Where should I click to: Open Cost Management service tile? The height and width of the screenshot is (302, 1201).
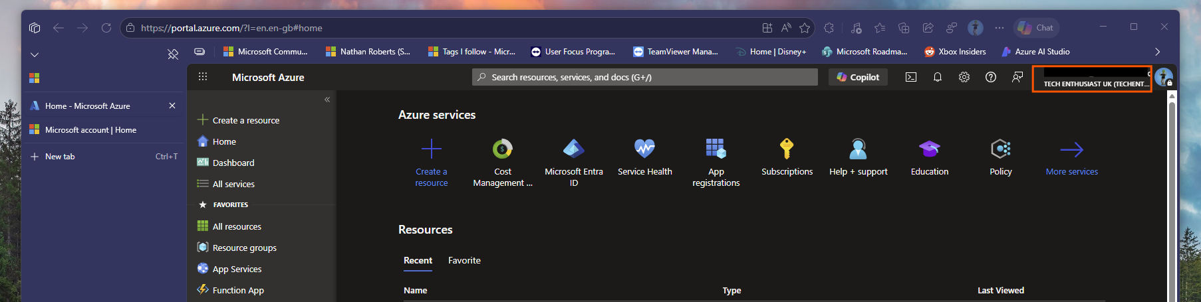point(503,163)
